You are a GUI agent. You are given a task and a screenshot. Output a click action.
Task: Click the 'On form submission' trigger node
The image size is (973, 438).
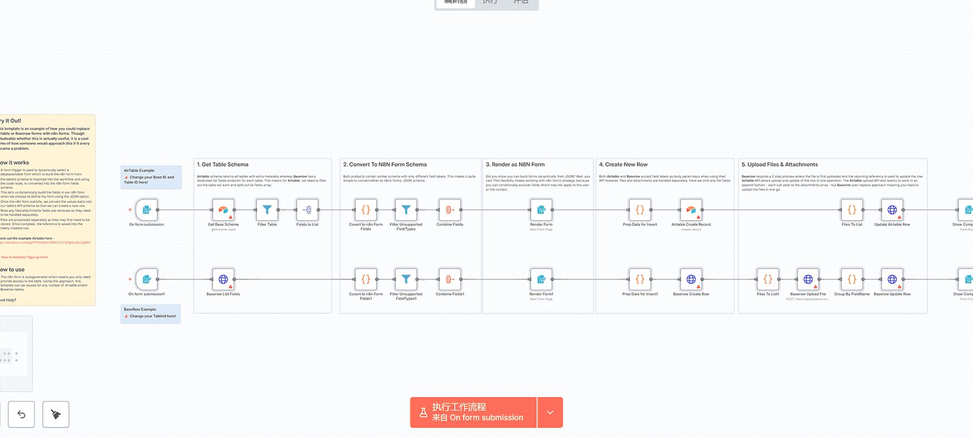click(x=147, y=210)
